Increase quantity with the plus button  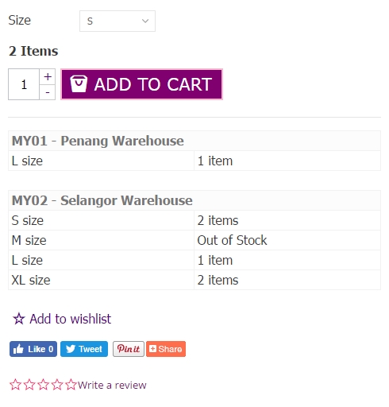tap(48, 76)
